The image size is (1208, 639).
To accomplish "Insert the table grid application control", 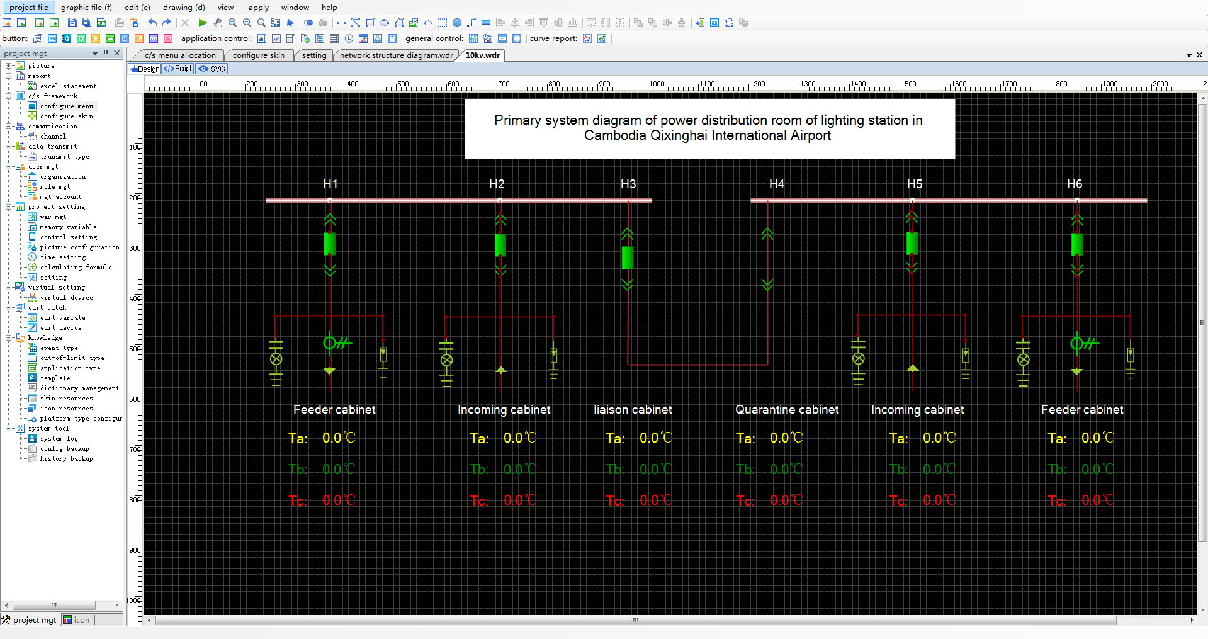I will pyautogui.click(x=334, y=38).
